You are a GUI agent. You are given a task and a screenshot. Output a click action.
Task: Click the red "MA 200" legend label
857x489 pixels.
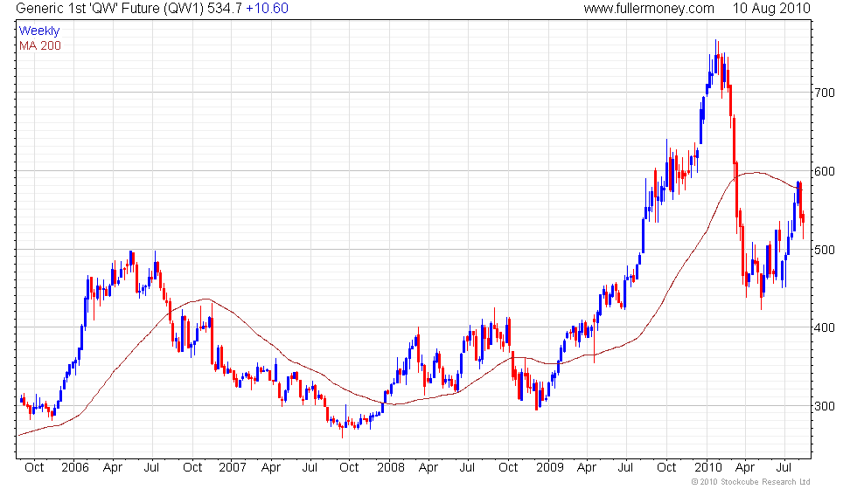(x=40, y=45)
